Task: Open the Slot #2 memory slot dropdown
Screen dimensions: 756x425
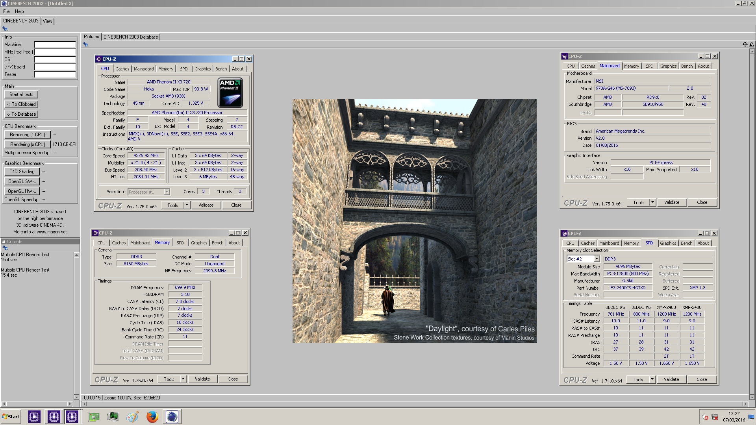Action: click(597, 259)
